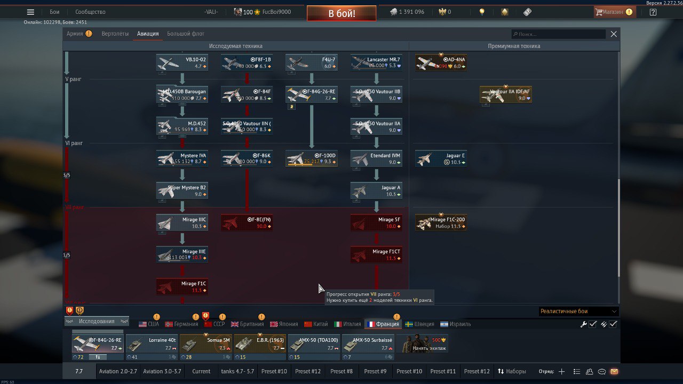
Task: Click the gold badge warbond icon
Action: click(x=504, y=12)
